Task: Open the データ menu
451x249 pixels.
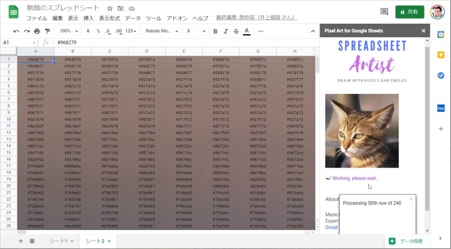Action: pos(133,19)
